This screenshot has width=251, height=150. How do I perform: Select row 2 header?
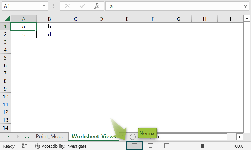(5, 34)
